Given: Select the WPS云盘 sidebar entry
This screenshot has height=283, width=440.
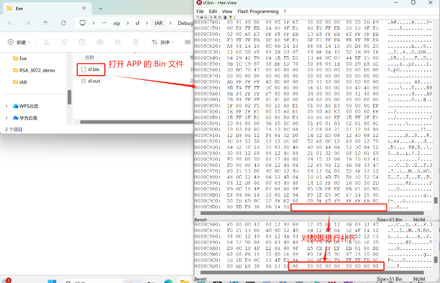Looking at the screenshot, I should point(29,106).
